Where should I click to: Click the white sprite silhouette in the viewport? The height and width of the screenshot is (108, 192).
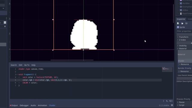84,34
